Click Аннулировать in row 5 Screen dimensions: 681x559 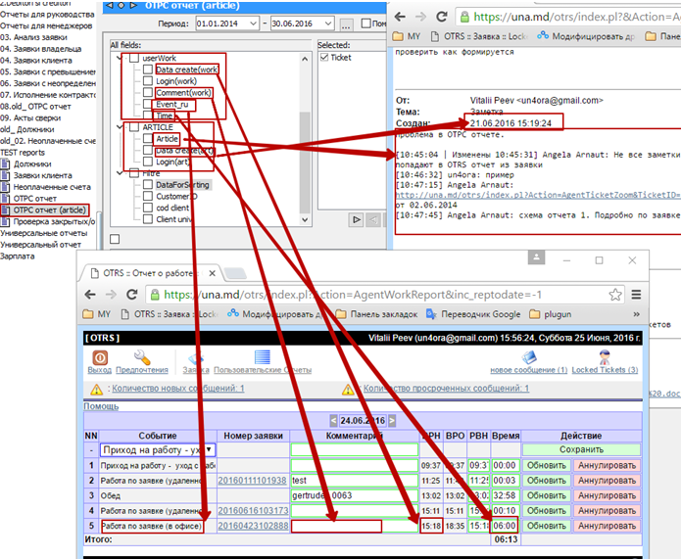pyautogui.click(x=607, y=526)
